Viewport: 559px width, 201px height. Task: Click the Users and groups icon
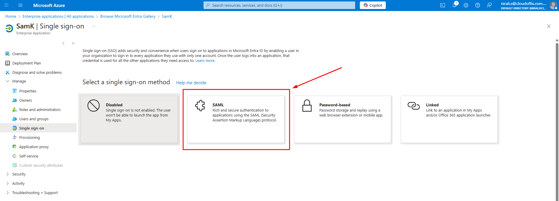15,119
